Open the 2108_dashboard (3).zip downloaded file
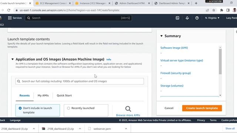 pos(14,129)
